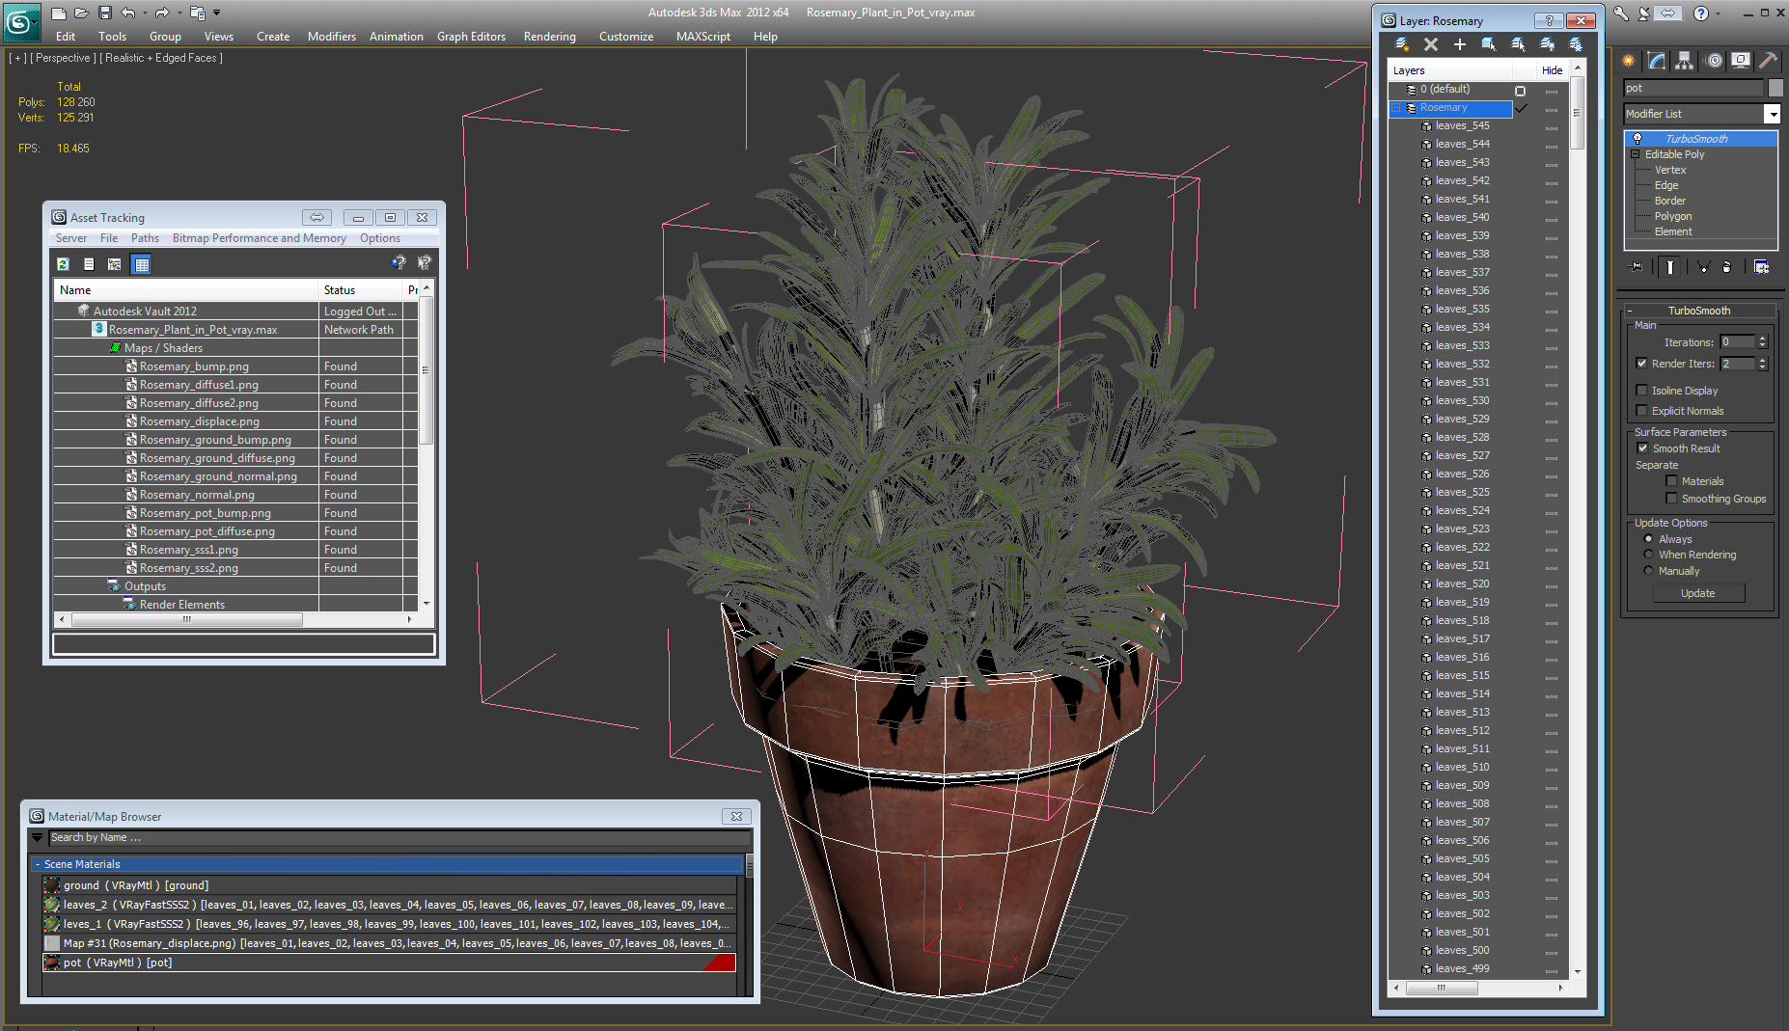Click Pin Stack icon below modifier stack
Screen dimensions: 1789x1031
click(1636, 267)
